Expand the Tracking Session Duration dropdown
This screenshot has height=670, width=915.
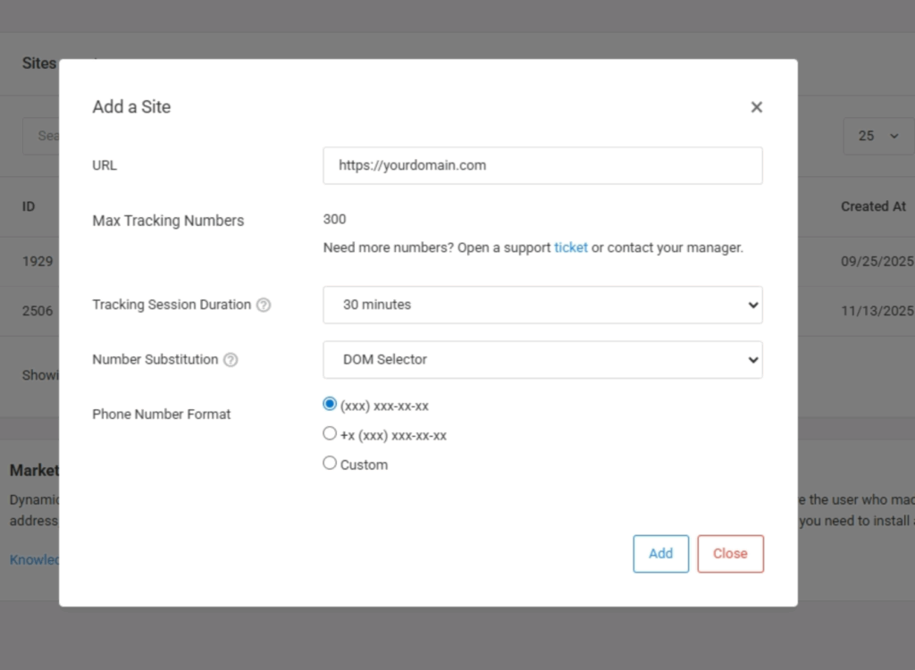(x=542, y=305)
